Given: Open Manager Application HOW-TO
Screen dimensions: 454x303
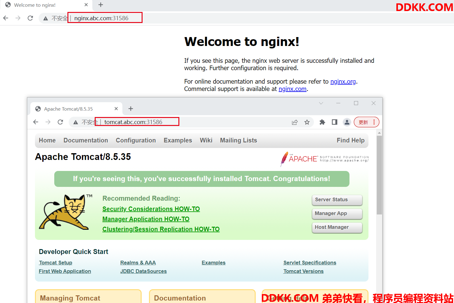Looking at the screenshot, I should [146, 219].
